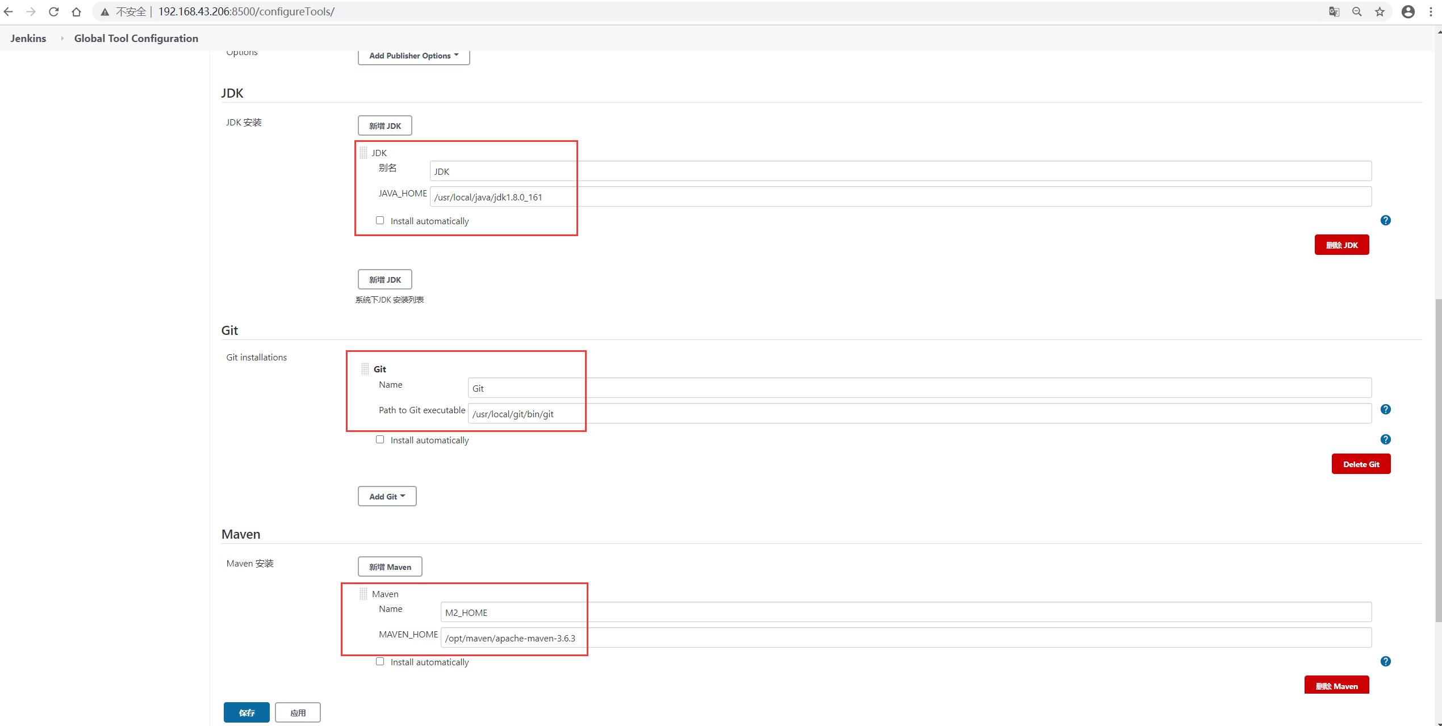
Task: Open the Add Git dropdown button
Action: pos(387,496)
